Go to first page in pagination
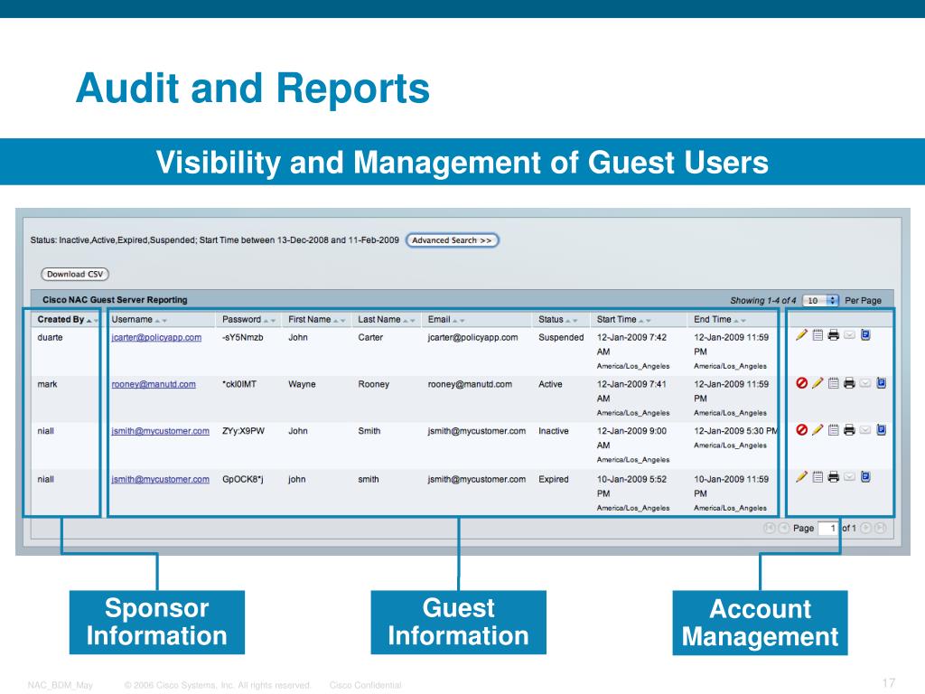 770,528
